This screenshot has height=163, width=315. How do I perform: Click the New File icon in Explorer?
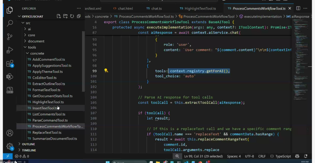59,16
